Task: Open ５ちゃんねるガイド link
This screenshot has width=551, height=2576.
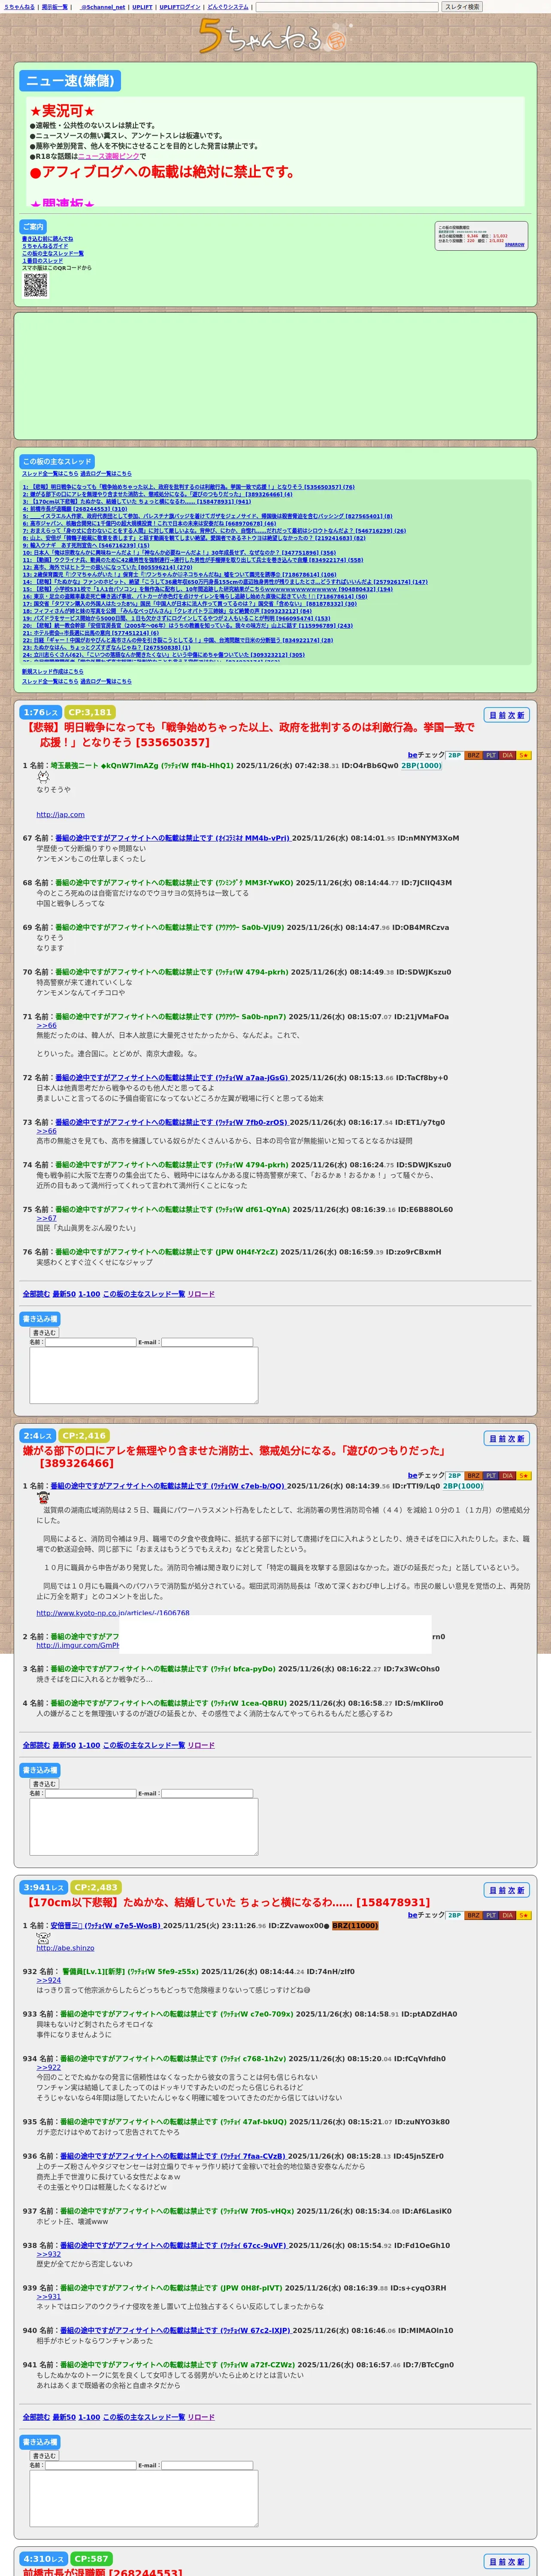Action: point(45,246)
